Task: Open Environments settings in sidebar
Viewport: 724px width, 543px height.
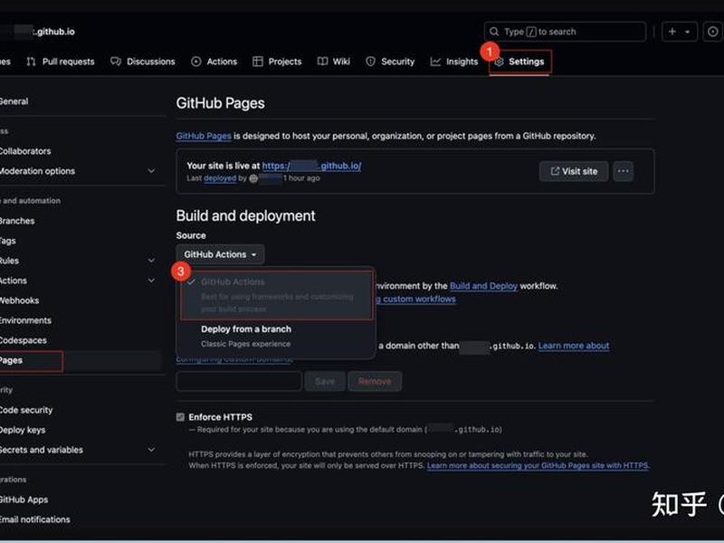Action: coord(25,320)
